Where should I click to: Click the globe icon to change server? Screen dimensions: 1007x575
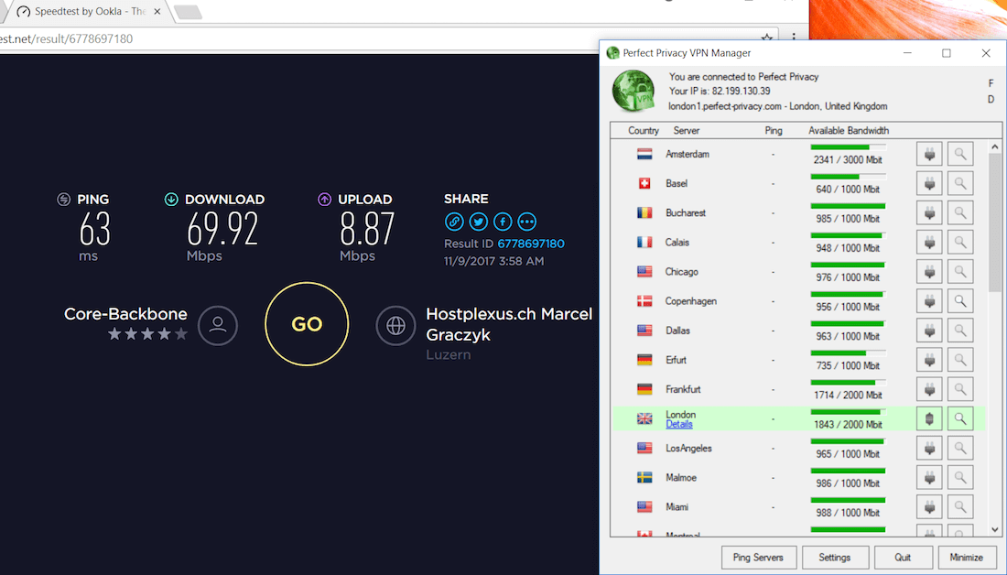point(395,325)
